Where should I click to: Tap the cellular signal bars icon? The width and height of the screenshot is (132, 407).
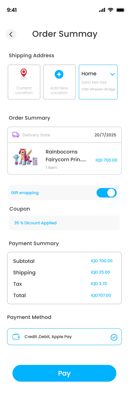(x=102, y=10)
